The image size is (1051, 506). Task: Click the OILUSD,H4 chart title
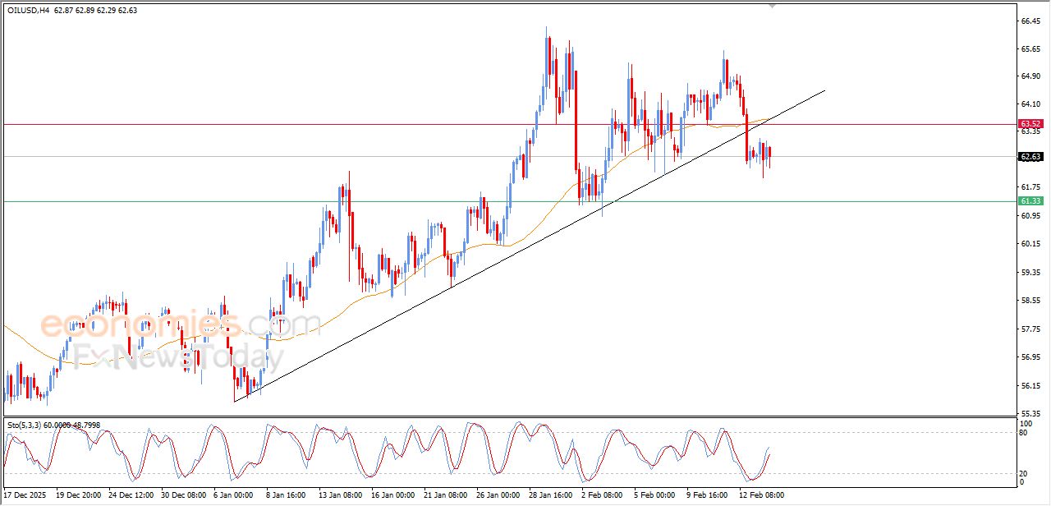(30, 11)
